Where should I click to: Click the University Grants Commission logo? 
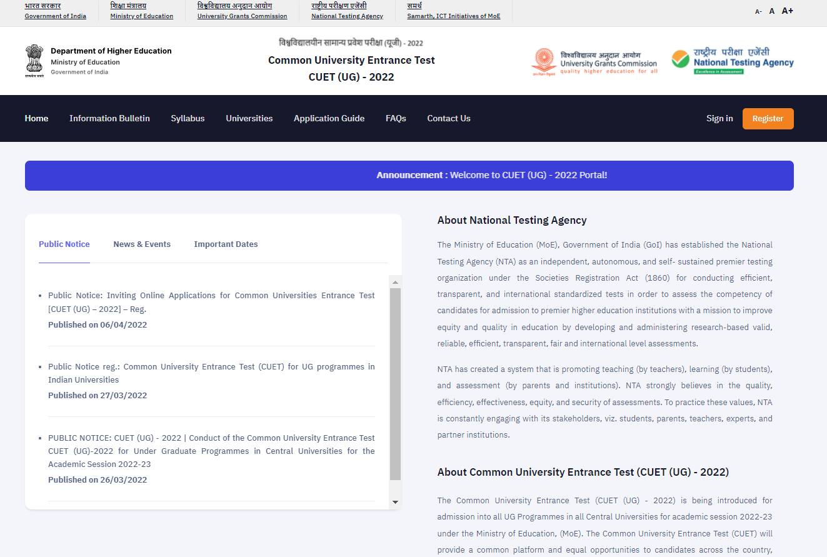(x=594, y=62)
